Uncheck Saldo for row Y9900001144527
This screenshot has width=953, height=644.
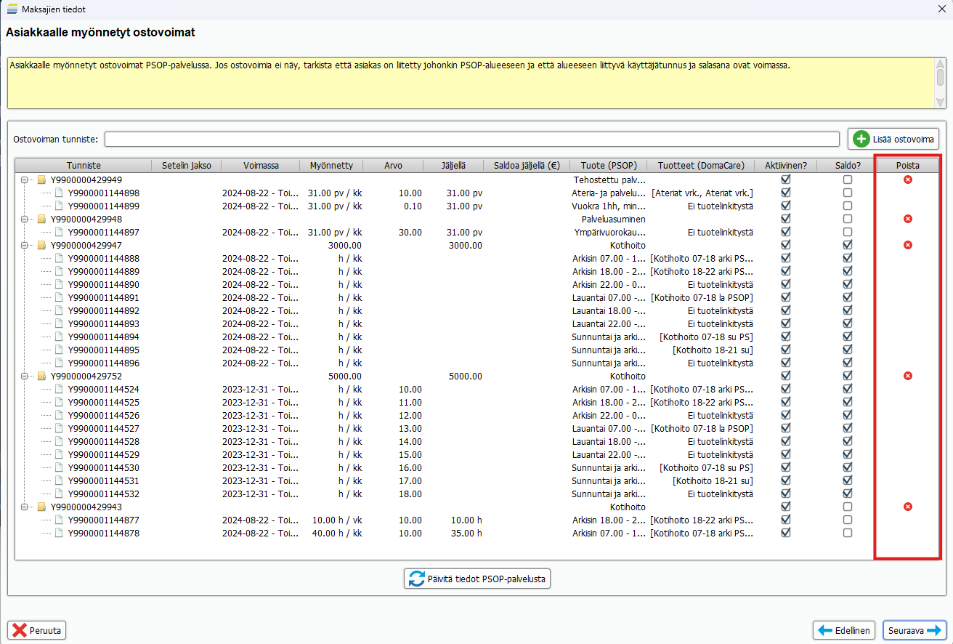pyautogui.click(x=848, y=428)
